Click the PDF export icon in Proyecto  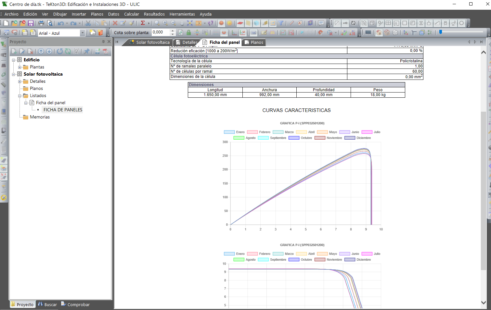click(x=105, y=51)
